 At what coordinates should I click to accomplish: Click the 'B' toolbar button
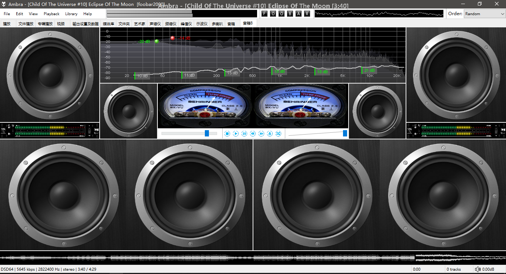pyautogui.click(x=290, y=14)
